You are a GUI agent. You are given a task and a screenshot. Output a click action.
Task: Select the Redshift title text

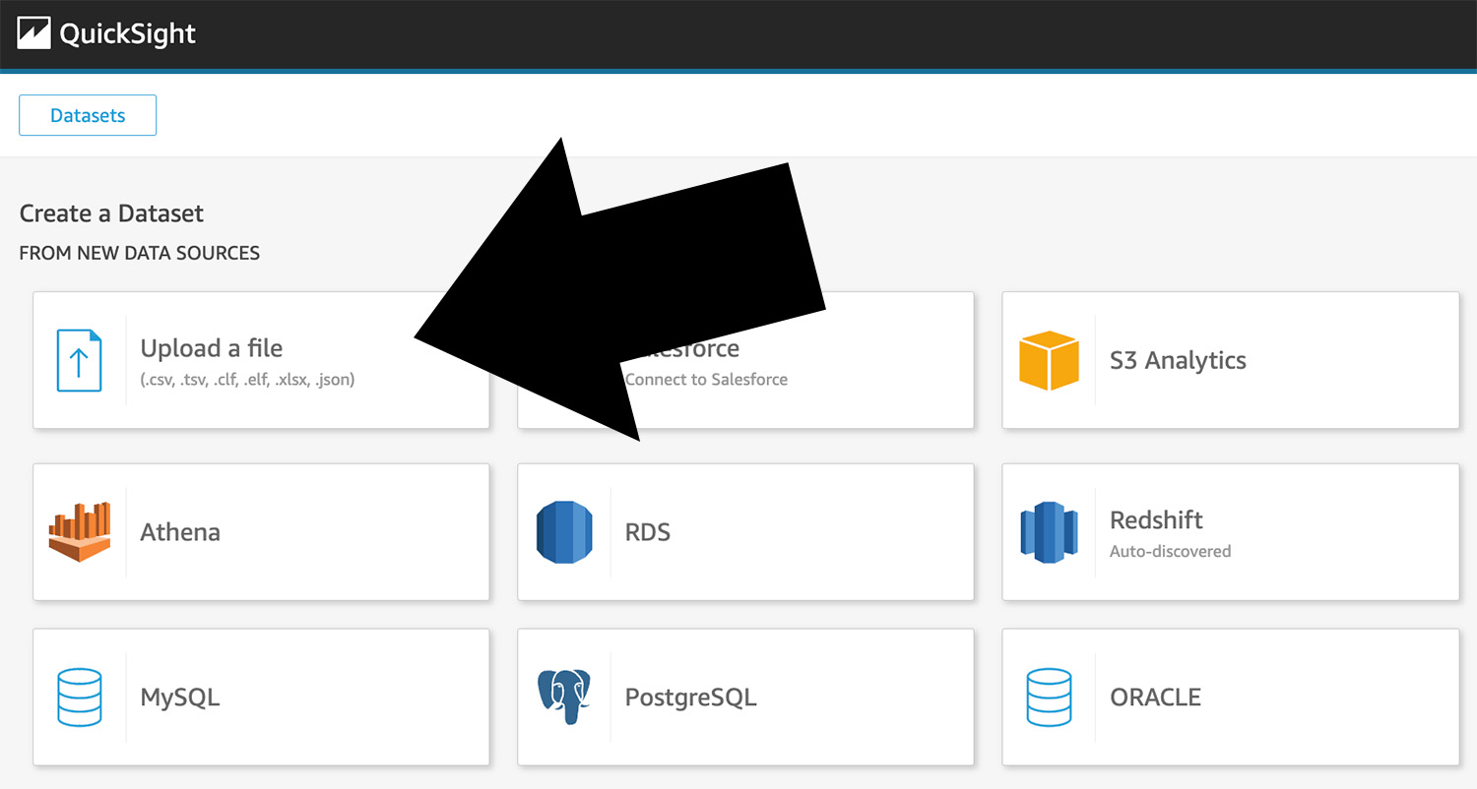coord(1156,519)
